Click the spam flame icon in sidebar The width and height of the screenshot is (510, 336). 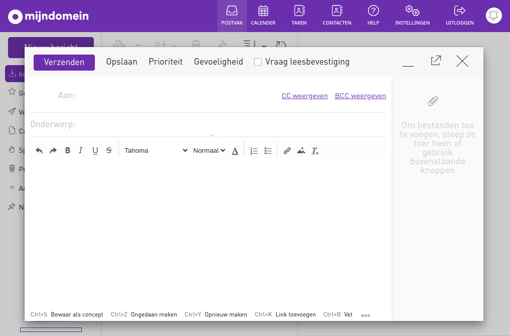tap(12, 150)
